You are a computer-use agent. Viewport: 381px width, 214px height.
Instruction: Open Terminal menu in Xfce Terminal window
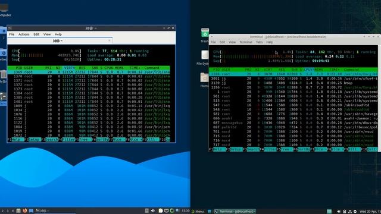coord(246,42)
